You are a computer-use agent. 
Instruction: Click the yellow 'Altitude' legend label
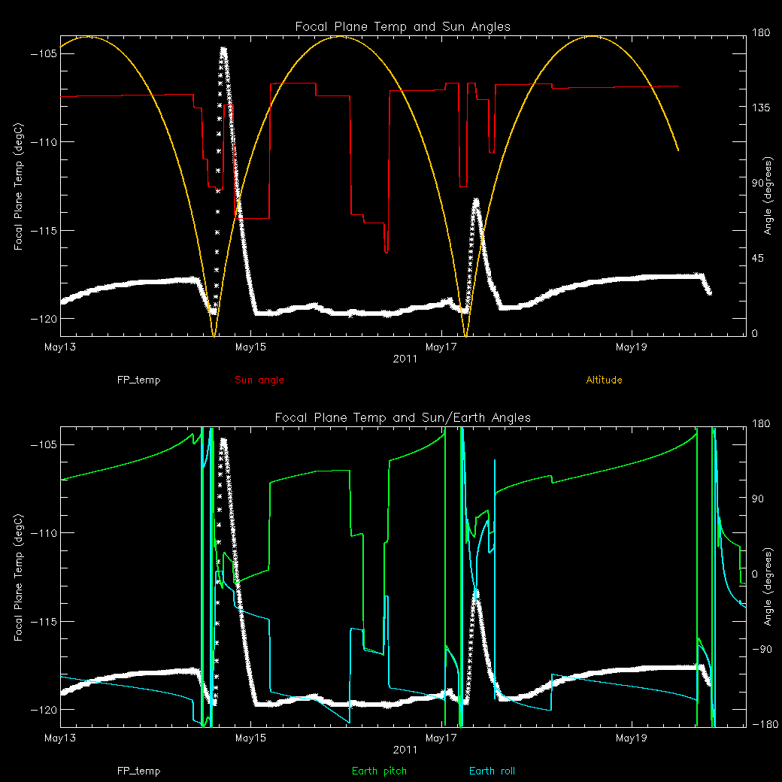click(604, 380)
